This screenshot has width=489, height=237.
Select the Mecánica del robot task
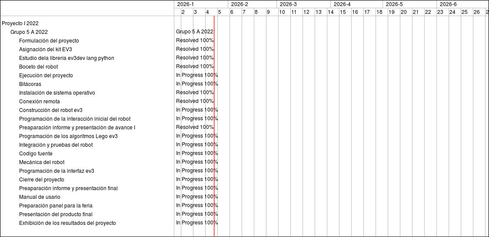[42, 162]
